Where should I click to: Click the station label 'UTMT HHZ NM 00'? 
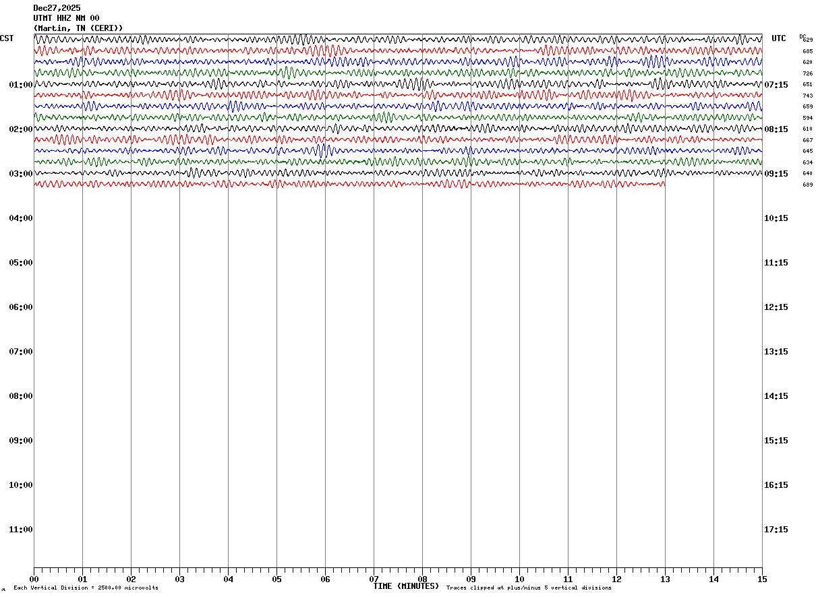pyautogui.click(x=66, y=18)
